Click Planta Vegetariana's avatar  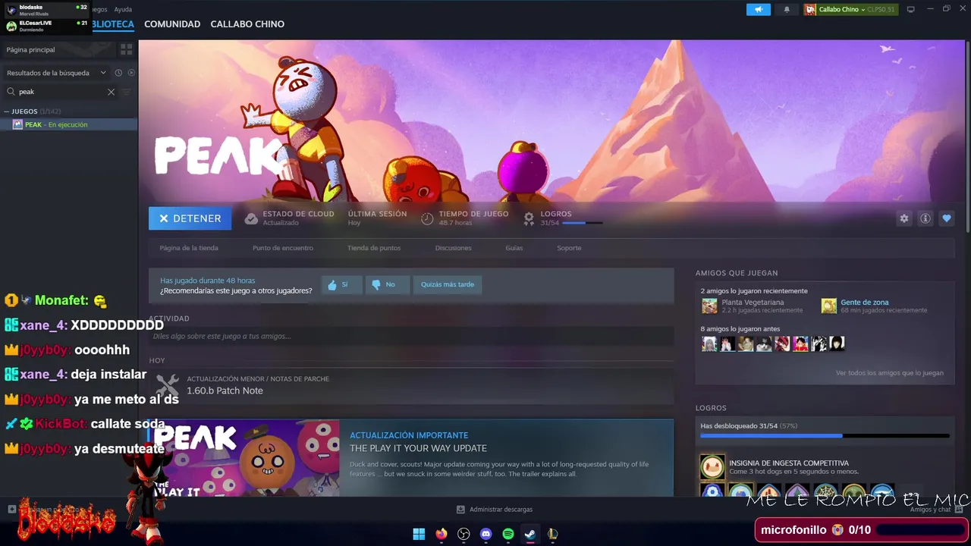pyautogui.click(x=709, y=306)
